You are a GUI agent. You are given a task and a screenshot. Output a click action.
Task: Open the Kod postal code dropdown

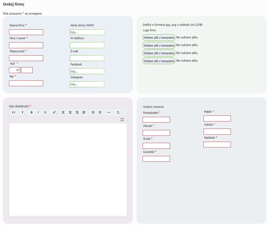14,70
